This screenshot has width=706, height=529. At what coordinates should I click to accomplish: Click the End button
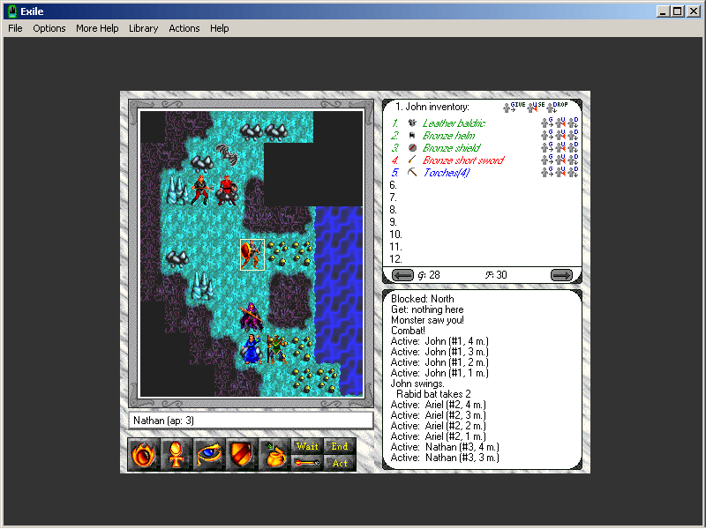pos(340,446)
